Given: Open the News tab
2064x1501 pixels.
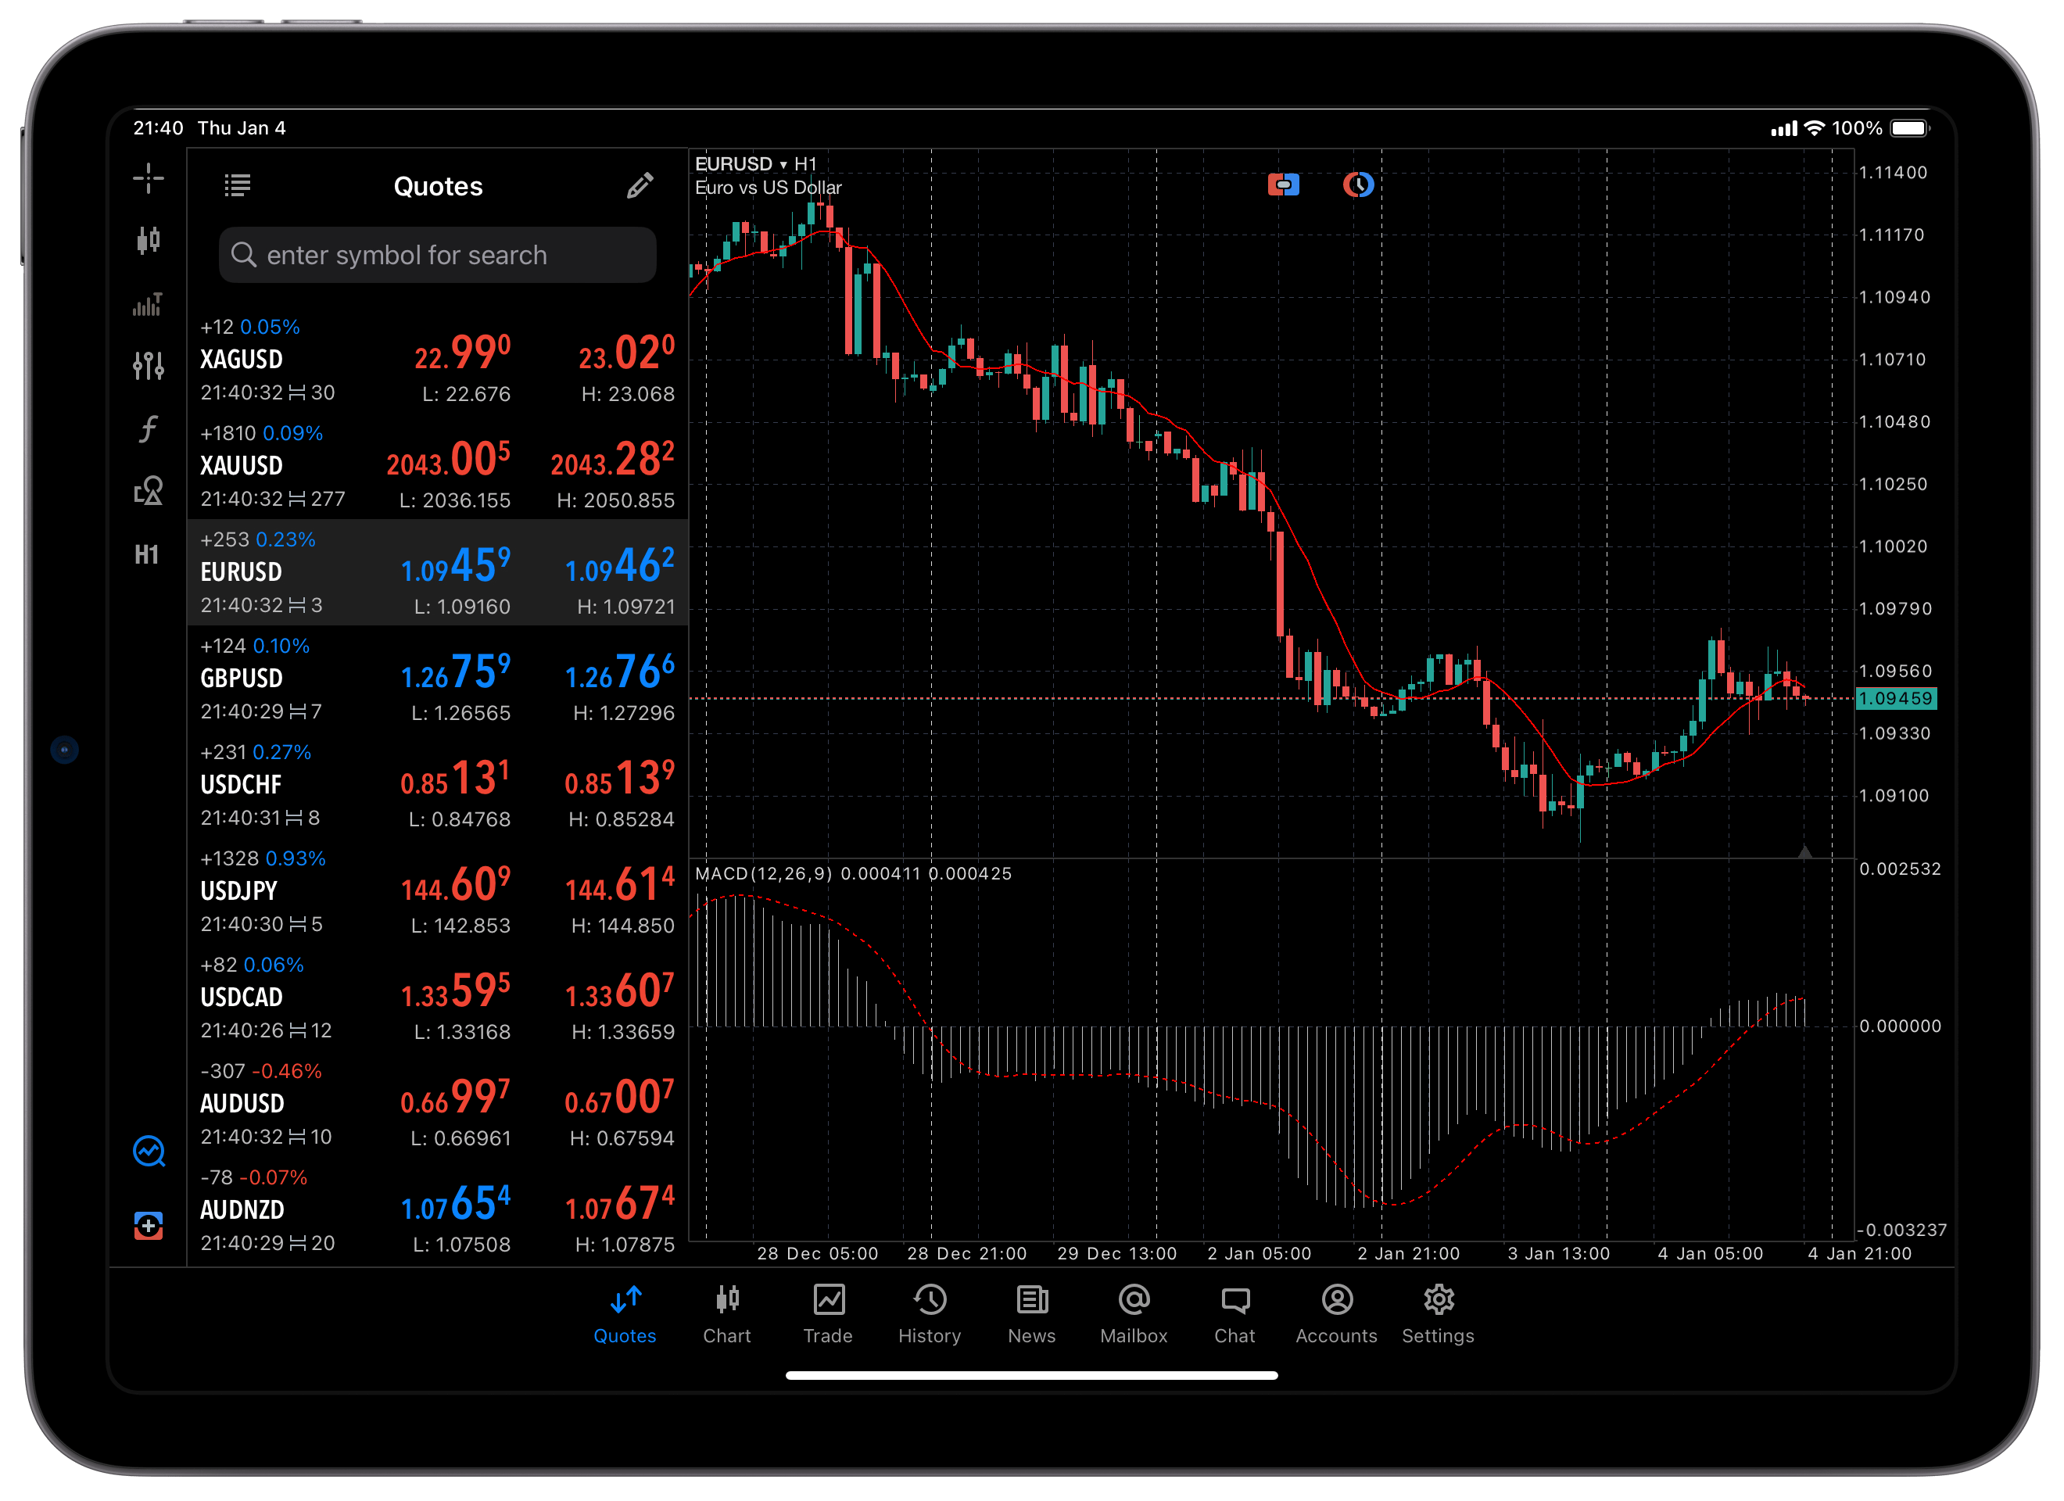Looking at the screenshot, I should 1032,1314.
